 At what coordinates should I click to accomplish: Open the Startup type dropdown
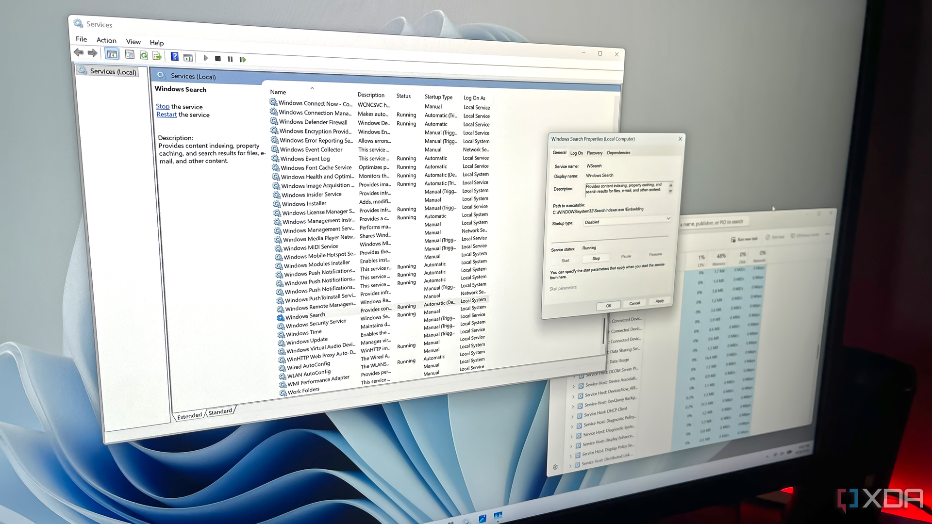628,221
